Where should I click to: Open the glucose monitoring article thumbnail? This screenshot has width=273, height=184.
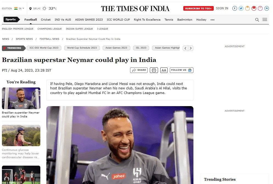coord(21,135)
